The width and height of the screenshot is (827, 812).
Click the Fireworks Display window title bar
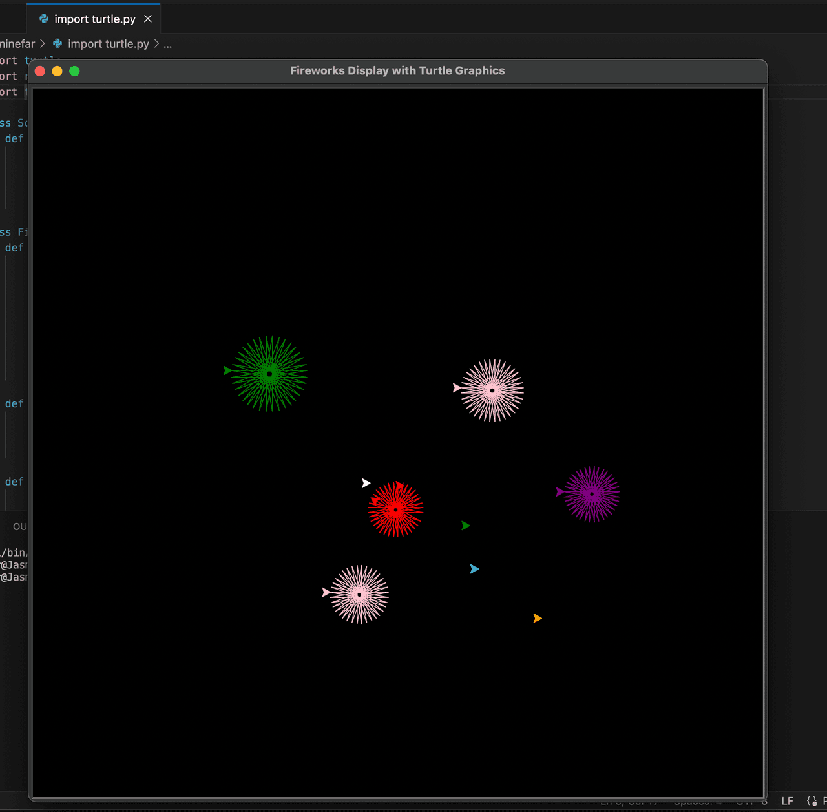point(397,71)
